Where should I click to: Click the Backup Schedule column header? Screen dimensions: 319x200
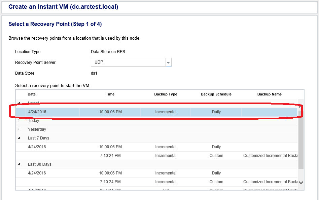pos(216,94)
